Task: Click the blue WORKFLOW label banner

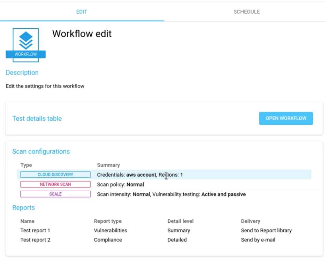Action: [26, 54]
